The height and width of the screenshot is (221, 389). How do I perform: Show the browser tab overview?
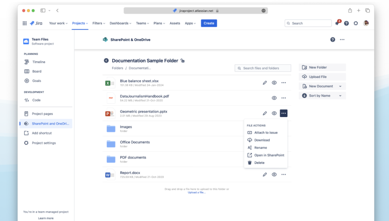(x=368, y=10)
